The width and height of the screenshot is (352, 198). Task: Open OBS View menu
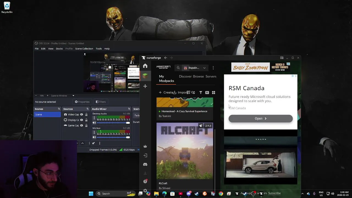point(51,49)
